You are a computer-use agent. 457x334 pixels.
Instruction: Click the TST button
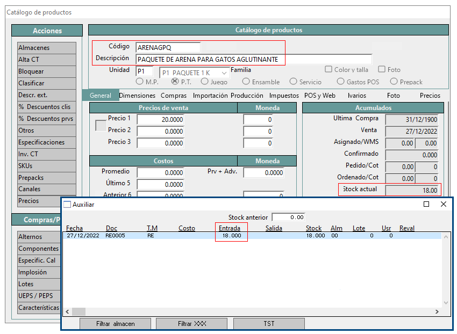[x=269, y=324]
